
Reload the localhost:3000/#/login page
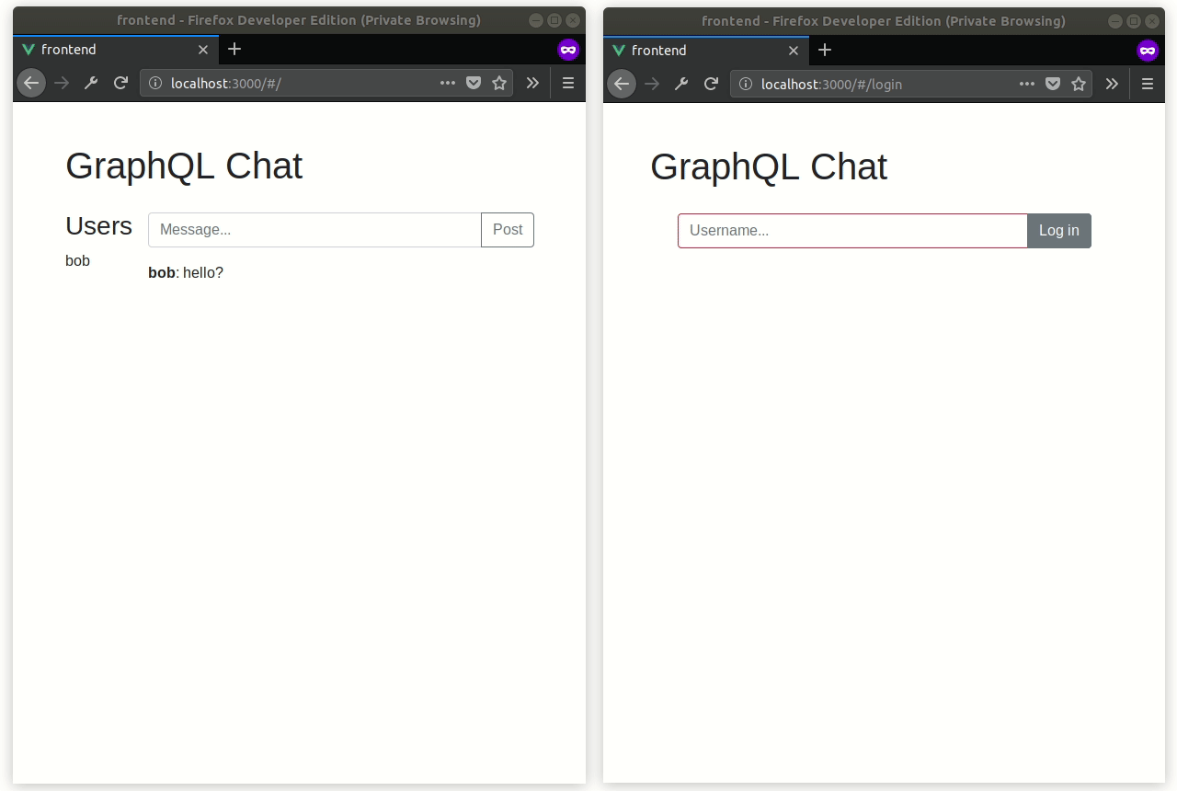(x=711, y=84)
